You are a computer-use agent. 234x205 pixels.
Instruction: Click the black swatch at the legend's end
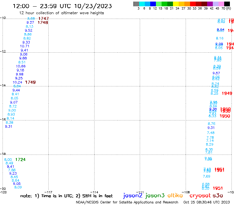[x=227, y=4]
